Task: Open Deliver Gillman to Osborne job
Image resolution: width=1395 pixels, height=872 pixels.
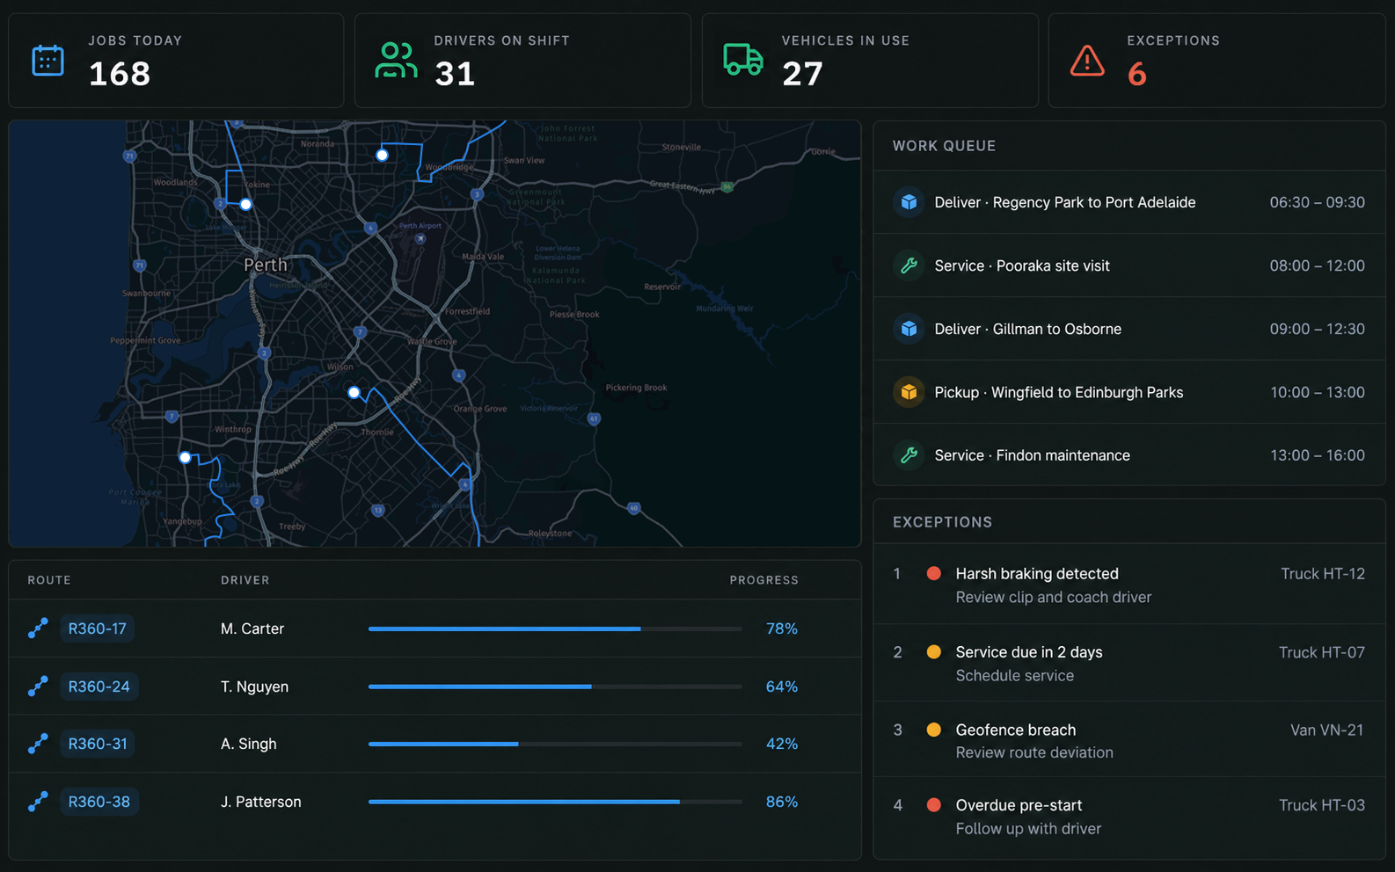Action: coord(1129,329)
